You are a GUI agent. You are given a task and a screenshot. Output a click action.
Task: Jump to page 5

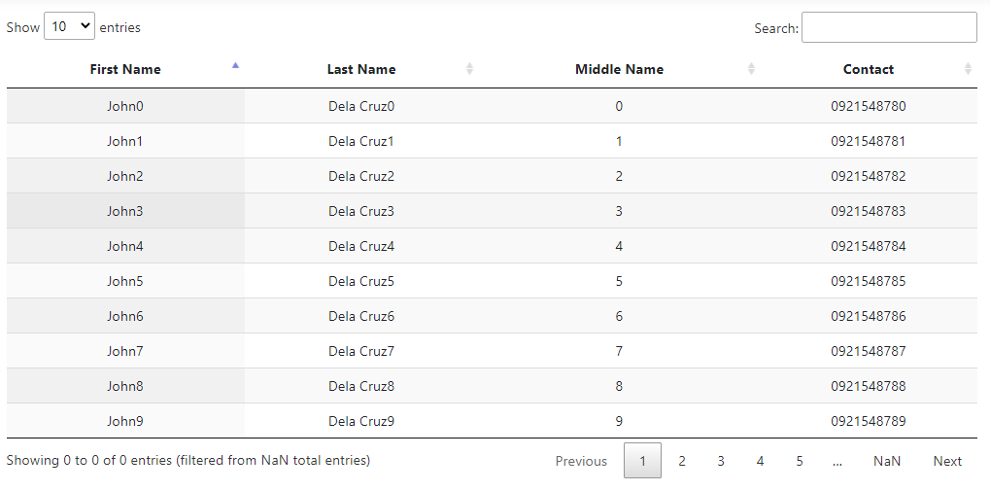pos(800,462)
